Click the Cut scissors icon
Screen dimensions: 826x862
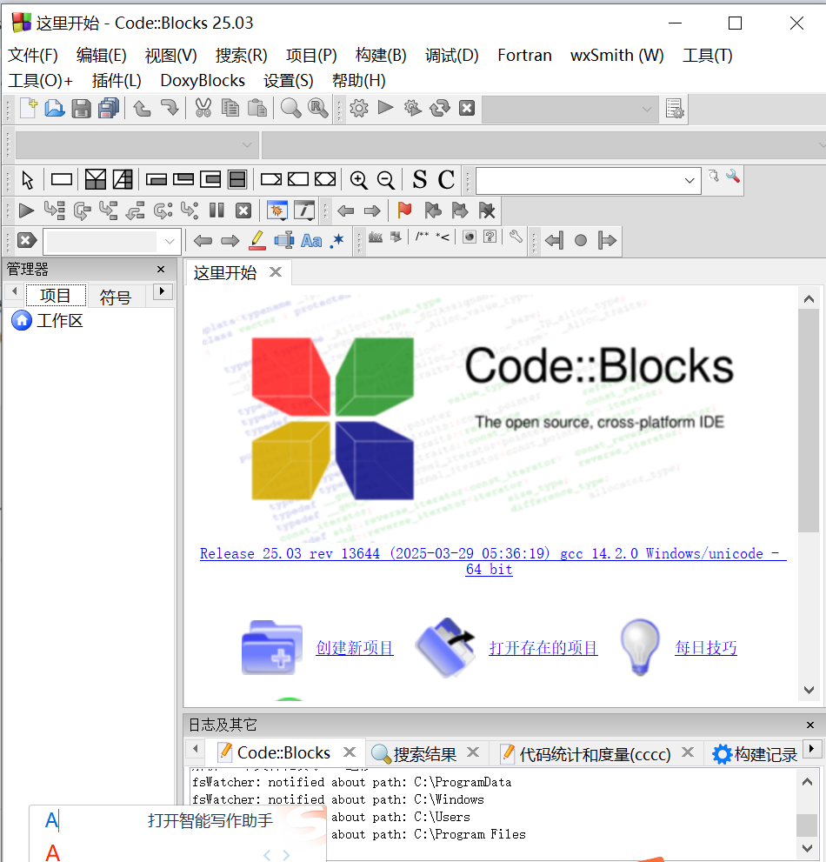point(203,109)
